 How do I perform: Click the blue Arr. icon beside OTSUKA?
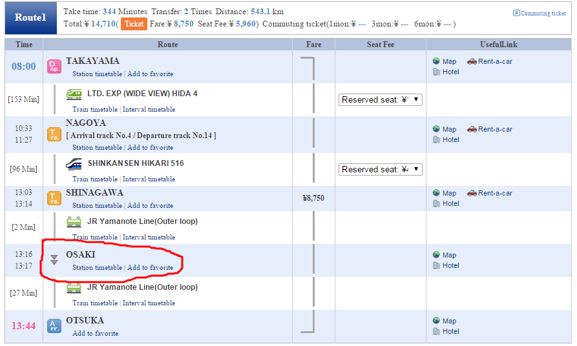coord(54,326)
